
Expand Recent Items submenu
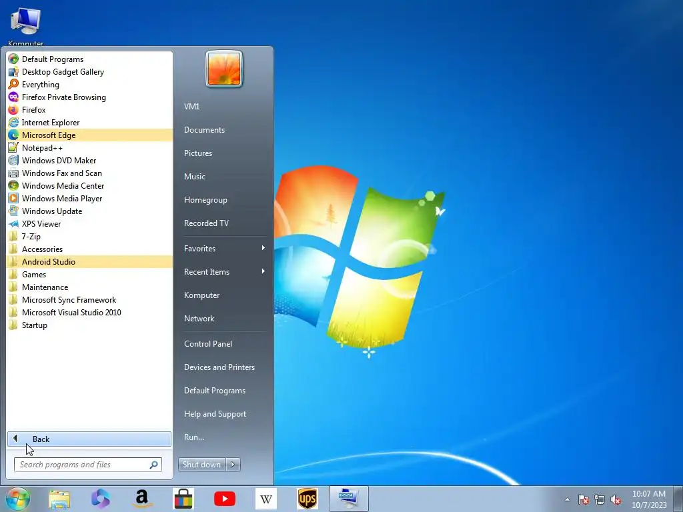point(224,272)
